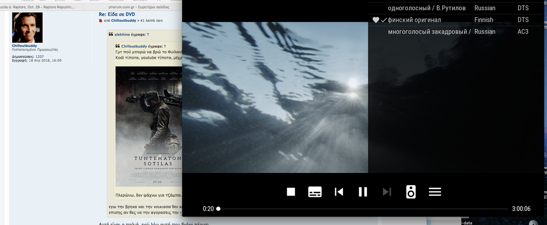Screen dimensions: 547x225
Task: Skip to the next item
Action: pos(387,192)
